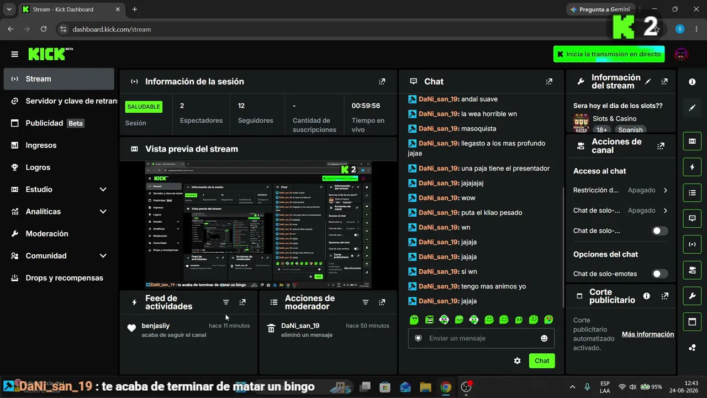Click the shield badge icon in message box

point(418,338)
